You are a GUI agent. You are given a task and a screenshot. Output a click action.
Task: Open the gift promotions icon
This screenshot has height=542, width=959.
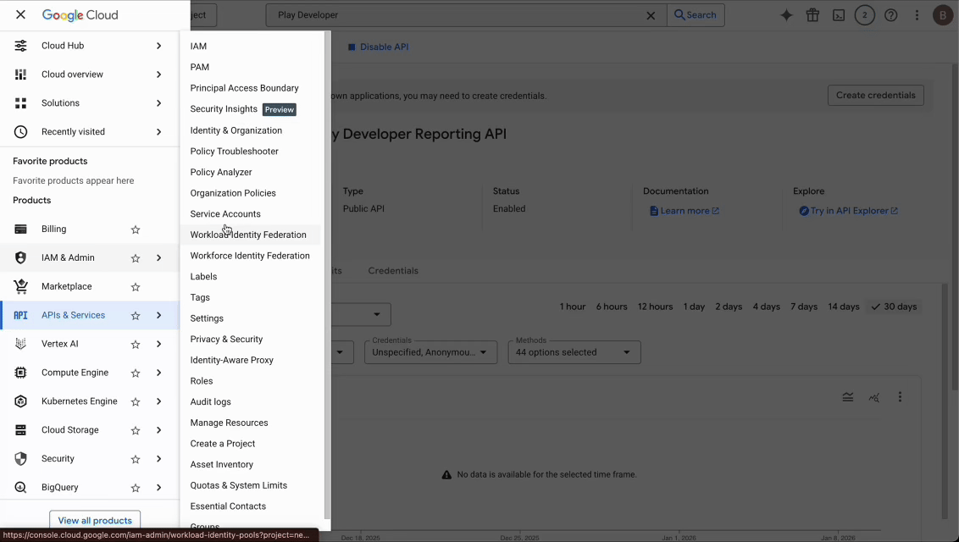[x=812, y=14]
